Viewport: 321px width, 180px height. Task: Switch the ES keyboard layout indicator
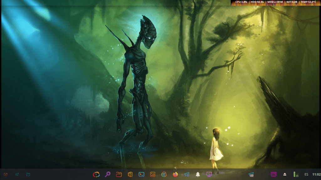(306, 174)
